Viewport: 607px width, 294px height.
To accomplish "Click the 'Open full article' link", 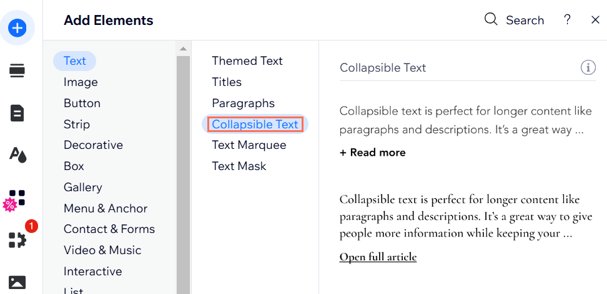I will coord(378,257).
